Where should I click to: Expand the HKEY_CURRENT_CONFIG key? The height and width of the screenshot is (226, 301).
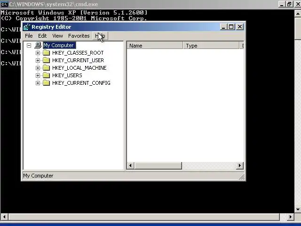pos(38,83)
